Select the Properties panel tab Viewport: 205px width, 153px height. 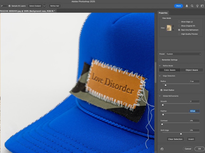point(163,13)
